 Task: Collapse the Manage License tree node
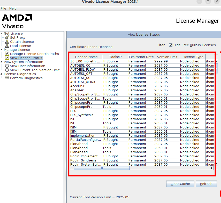tap(1, 50)
